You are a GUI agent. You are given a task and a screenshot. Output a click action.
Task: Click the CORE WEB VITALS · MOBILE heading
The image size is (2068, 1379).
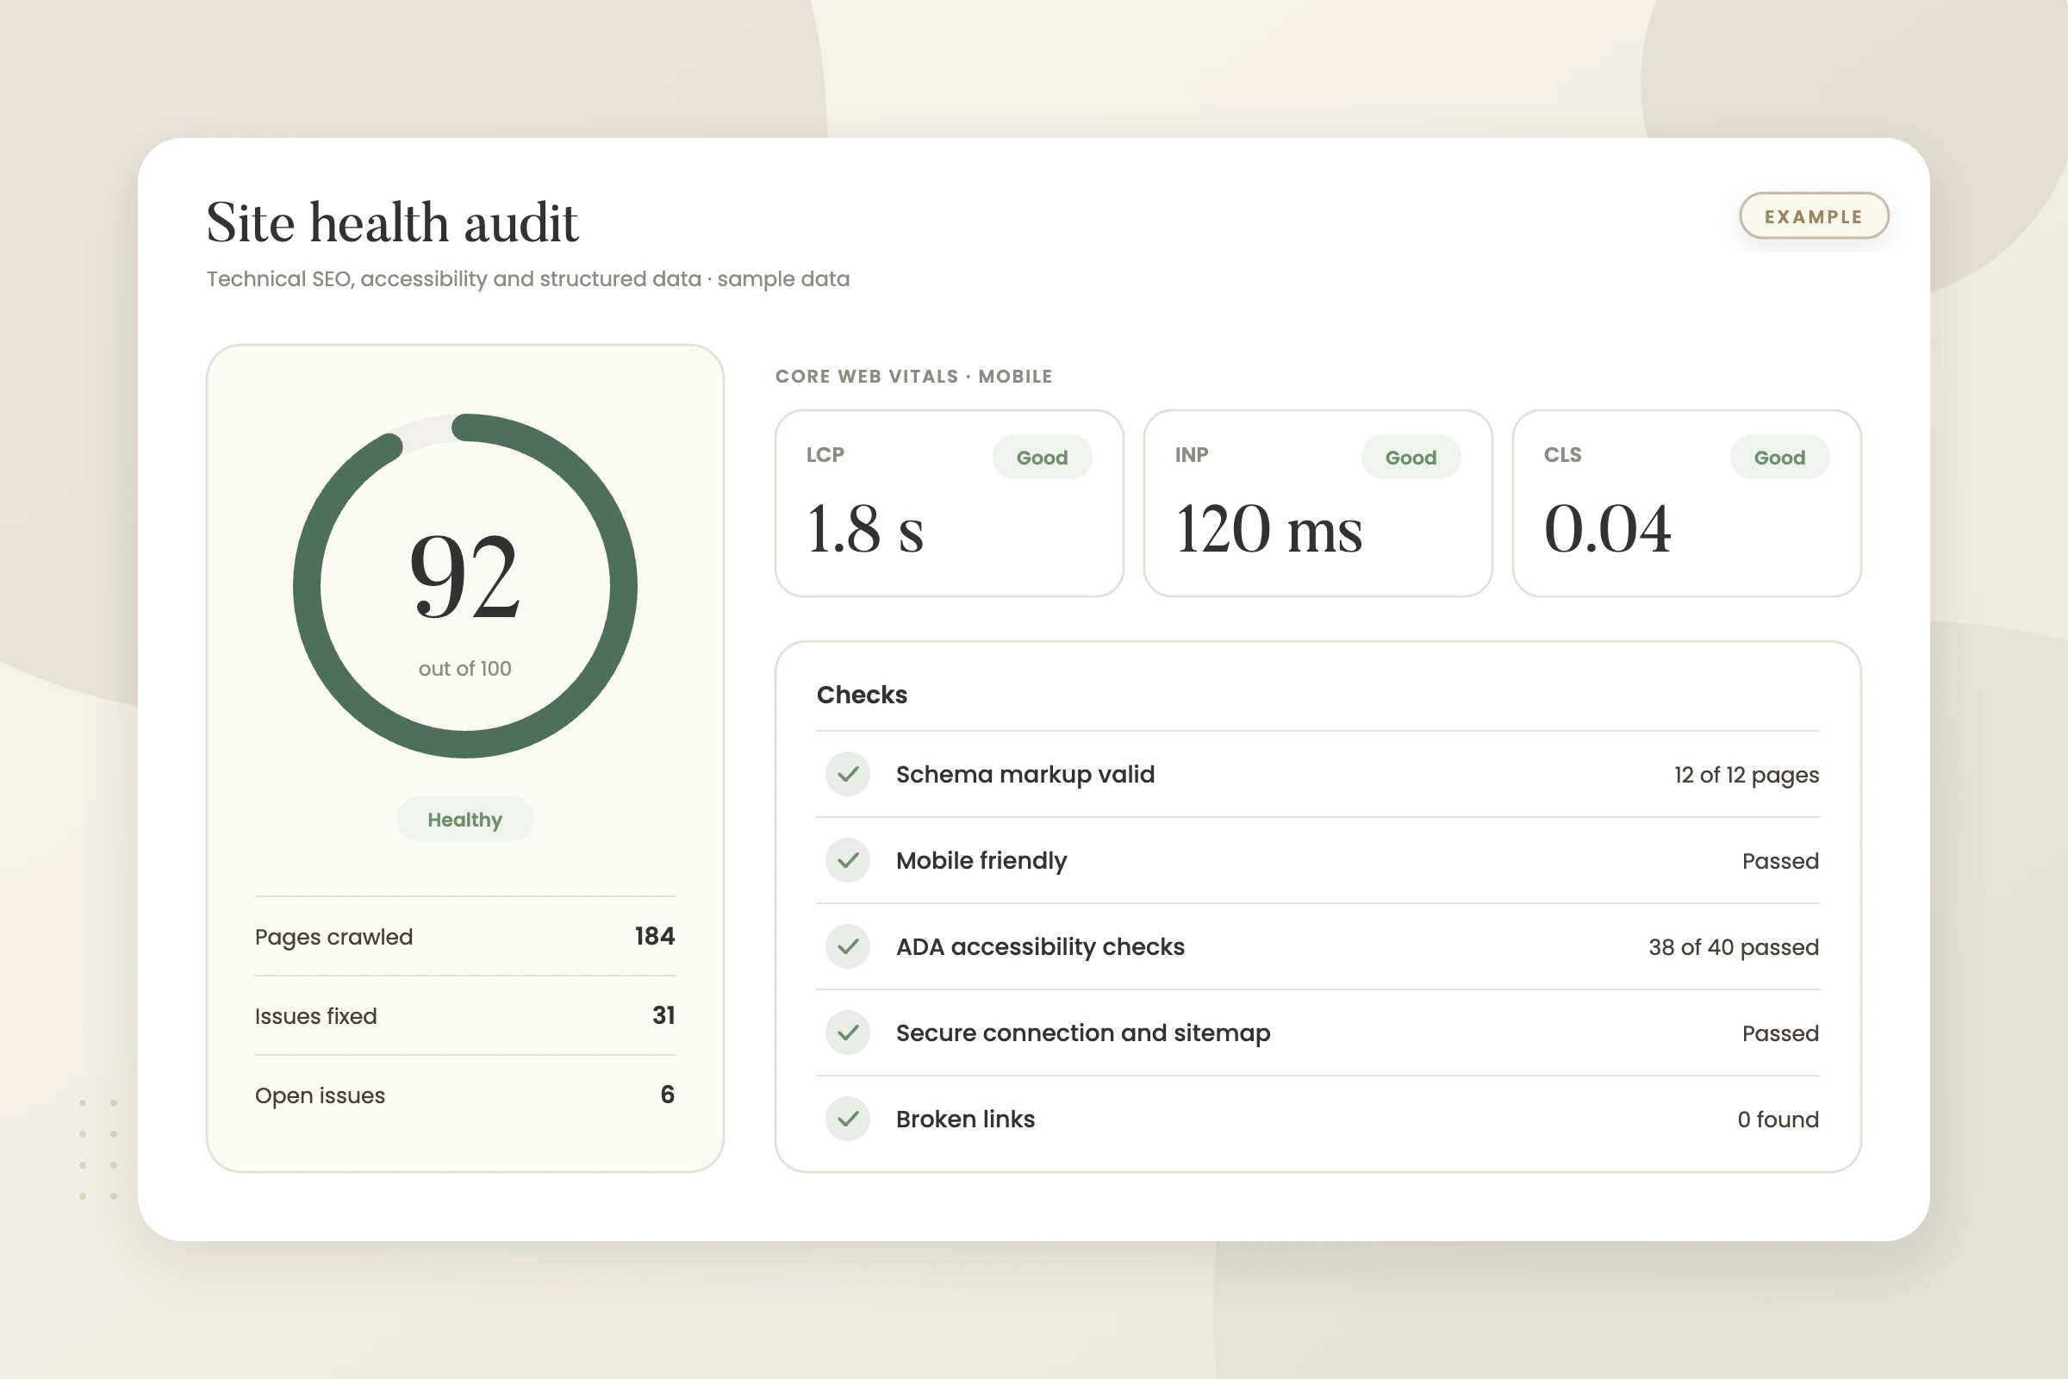[913, 377]
